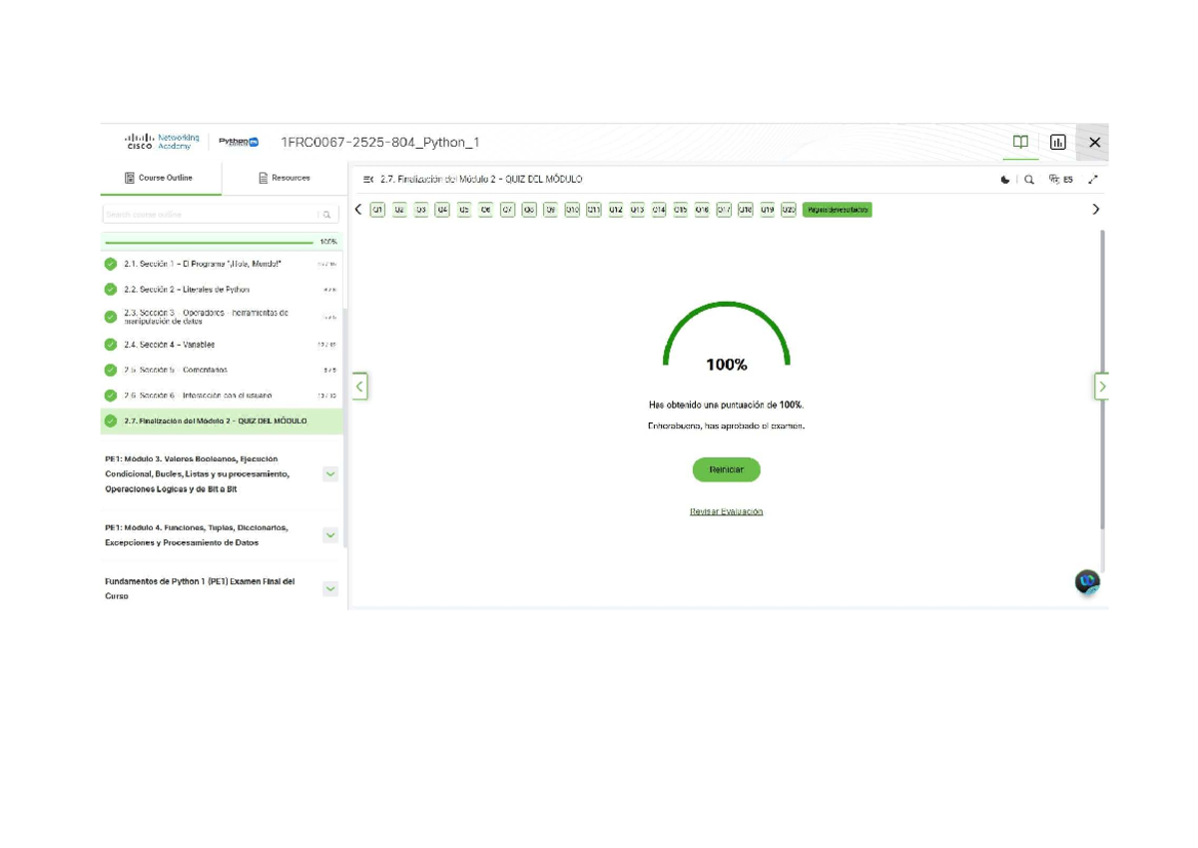The width and height of the screenshot is (1198, 848).
Task: Expand PE1: Módulo 3 section
Action: (330, 474)
